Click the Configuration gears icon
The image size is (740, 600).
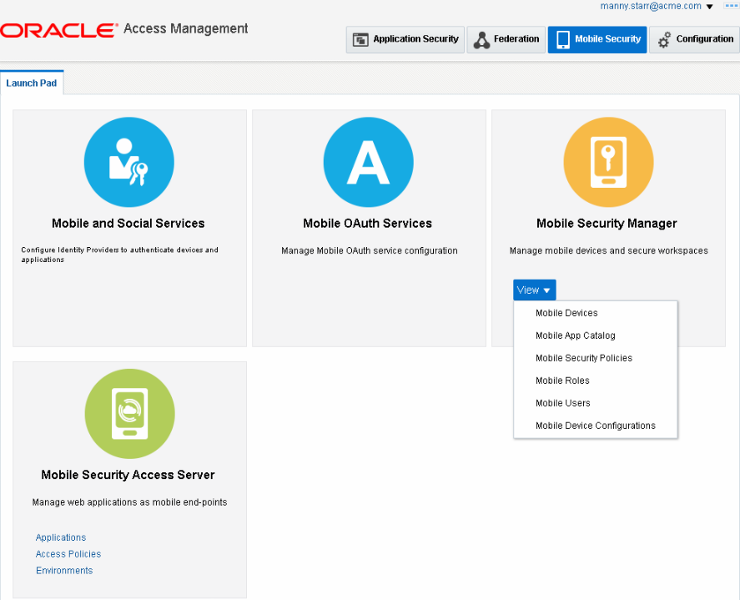tap(664, 40)
